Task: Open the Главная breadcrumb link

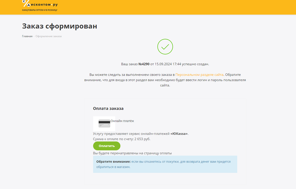Action: click(27, 36)
